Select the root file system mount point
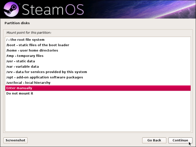The height and width of the screenshot is (147, 196). tap(98, 40)
